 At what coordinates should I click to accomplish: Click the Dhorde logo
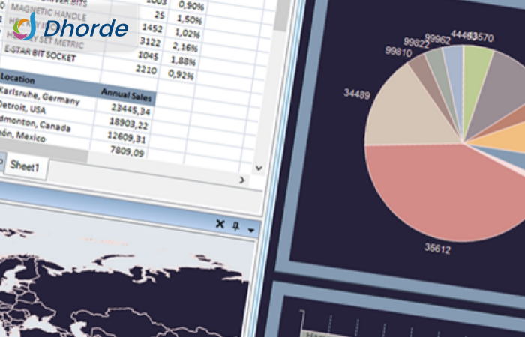[72, 28]
